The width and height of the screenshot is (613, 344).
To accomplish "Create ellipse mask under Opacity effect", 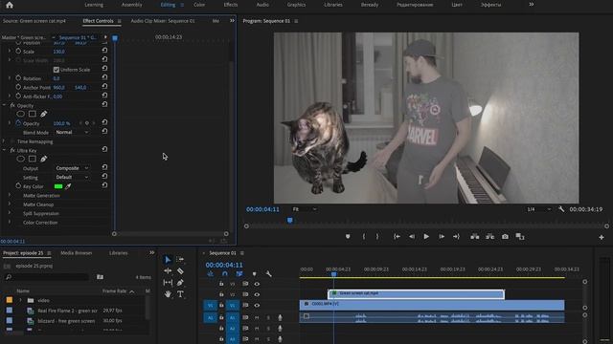I will pyautogui.click(x=21, y=114).
